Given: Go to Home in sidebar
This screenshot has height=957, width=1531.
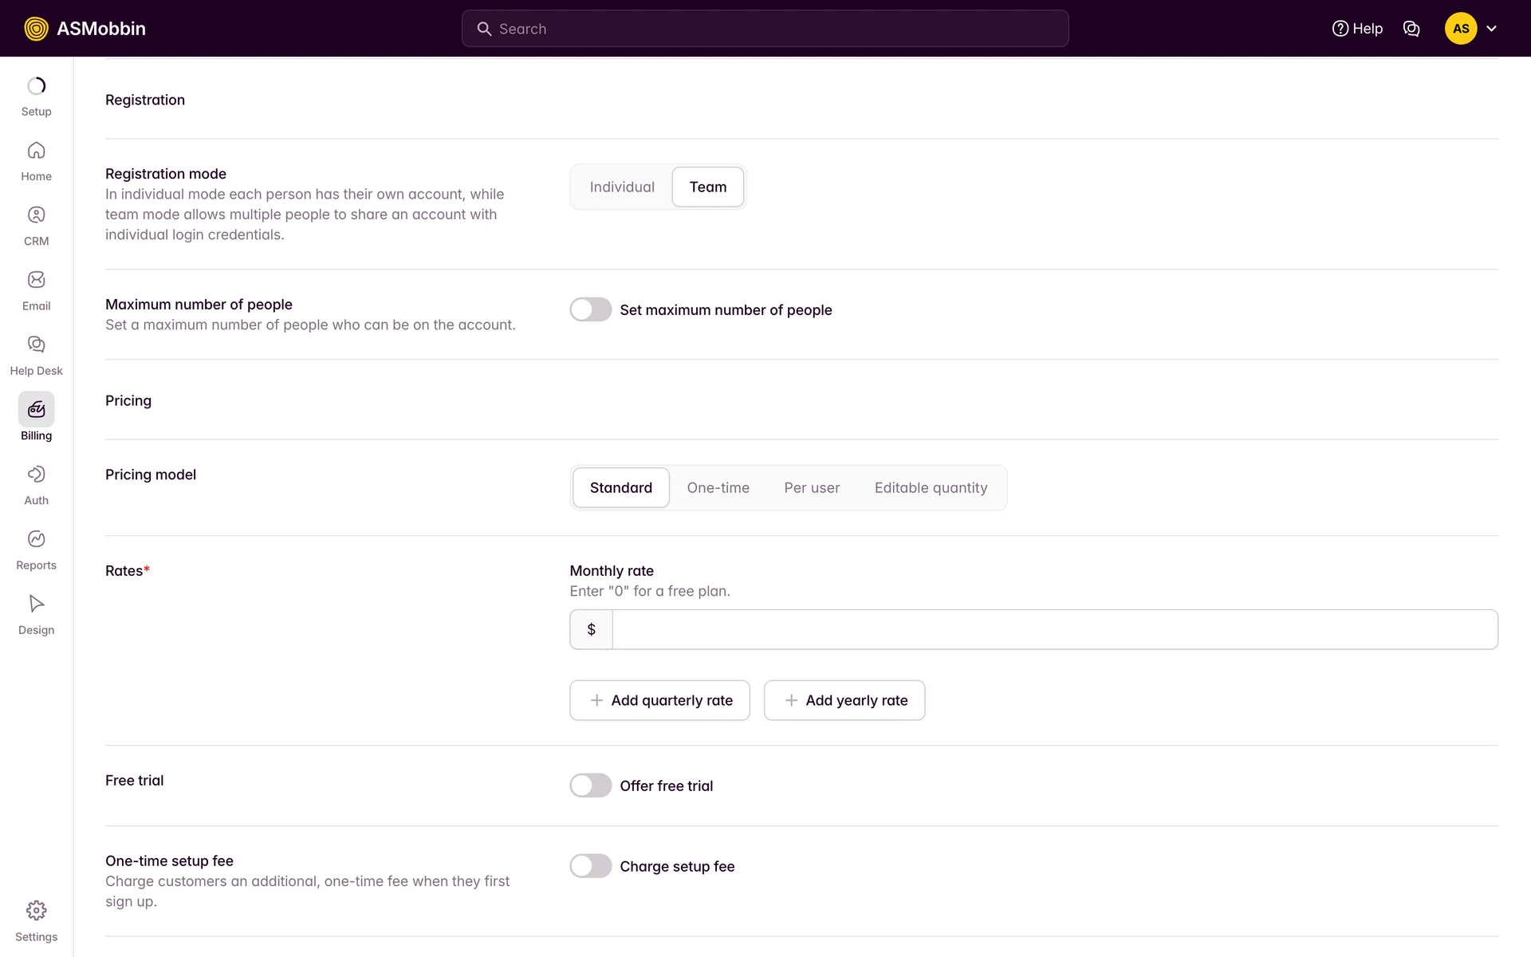Looking at the screenshot, I should pyautogui.click(x=36, y=151).
